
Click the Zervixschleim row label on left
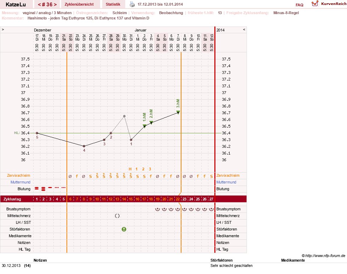[19, 175]
